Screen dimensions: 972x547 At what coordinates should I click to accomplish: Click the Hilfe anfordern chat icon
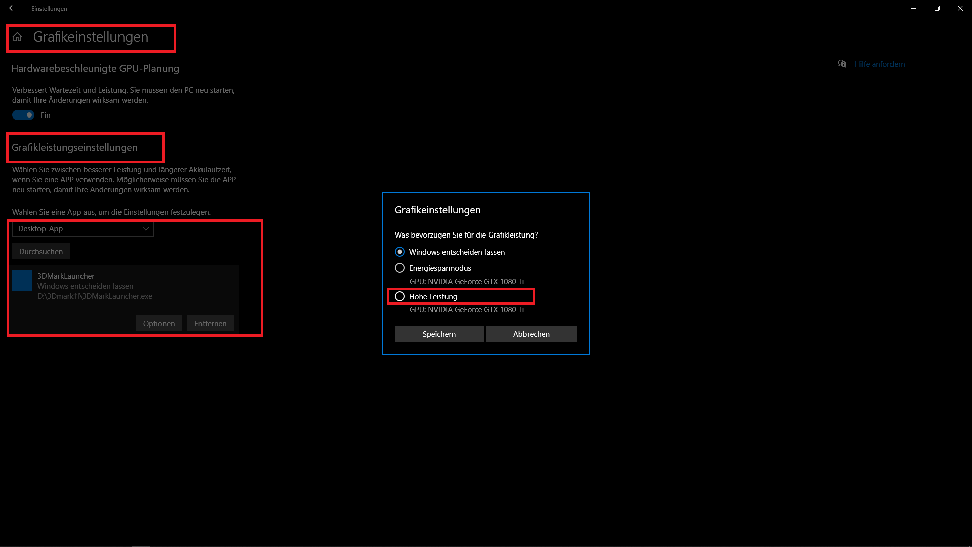[842, 64]
